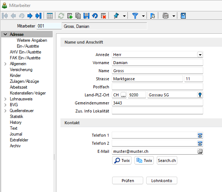Click the filter funnel icon
The width and height of the screenshot is (222, 192).
point(135,16)
